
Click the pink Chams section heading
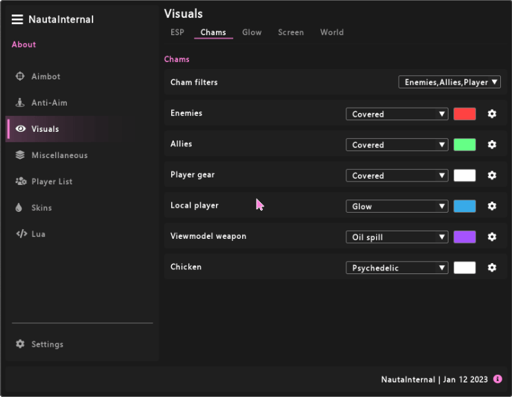click(177, 59)
